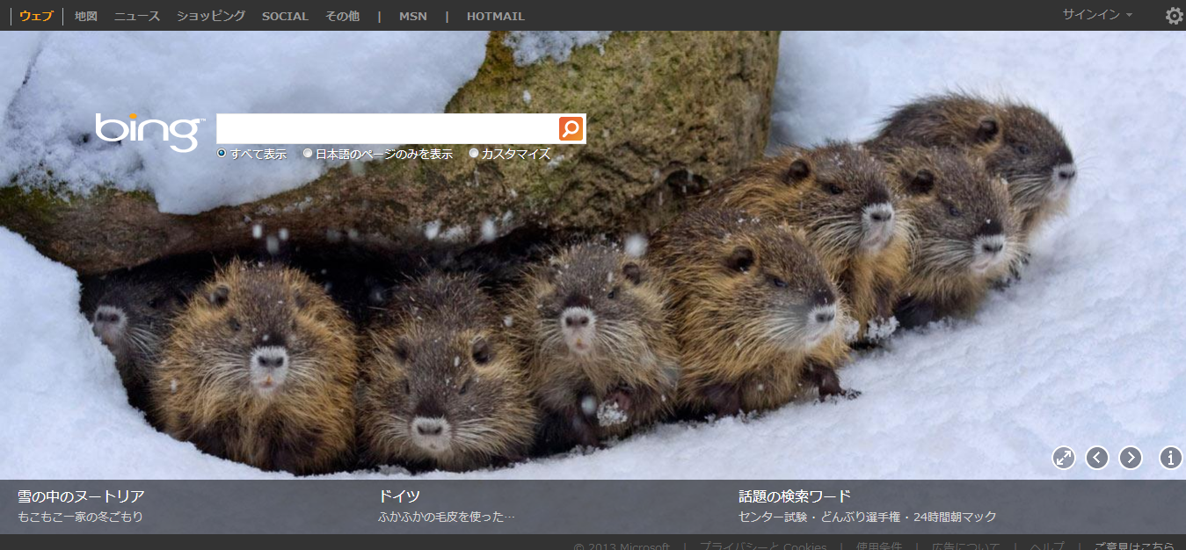Viewport: 1186px width, 550px height.
Task: Go to the next background image
Action: pyautogui.click(x=1131, y=458)
